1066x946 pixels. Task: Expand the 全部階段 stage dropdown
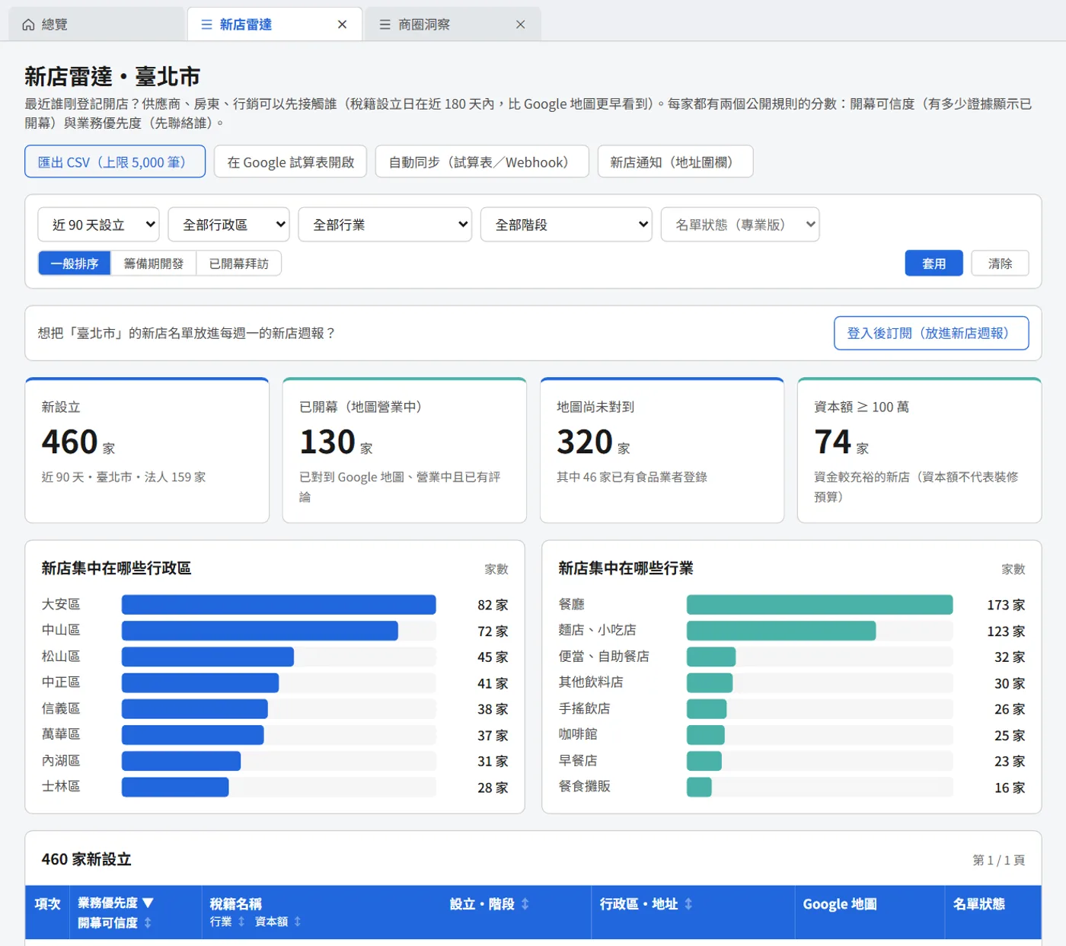click(x=566, y=225)
